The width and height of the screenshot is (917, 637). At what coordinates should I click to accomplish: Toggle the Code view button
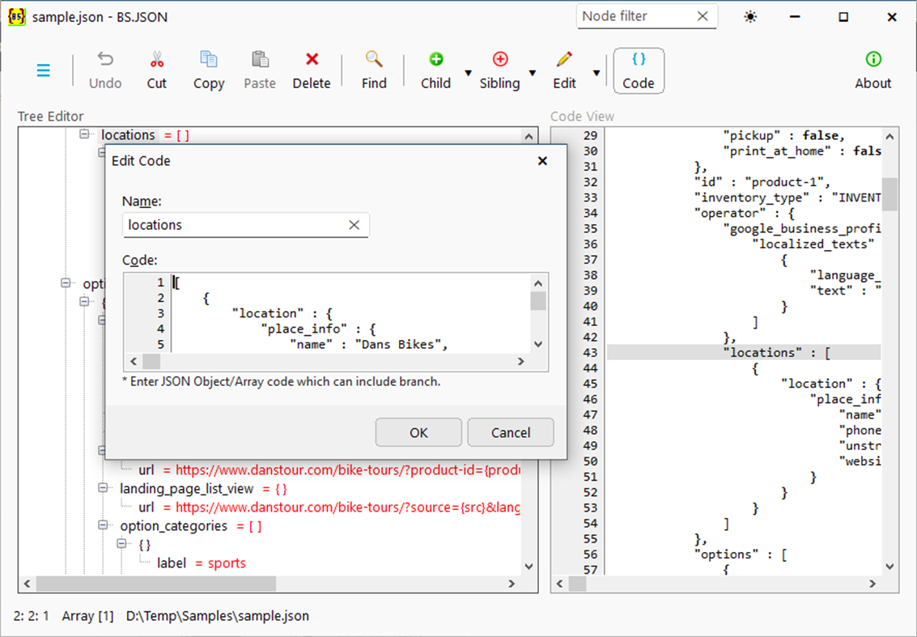coord(639,70)
